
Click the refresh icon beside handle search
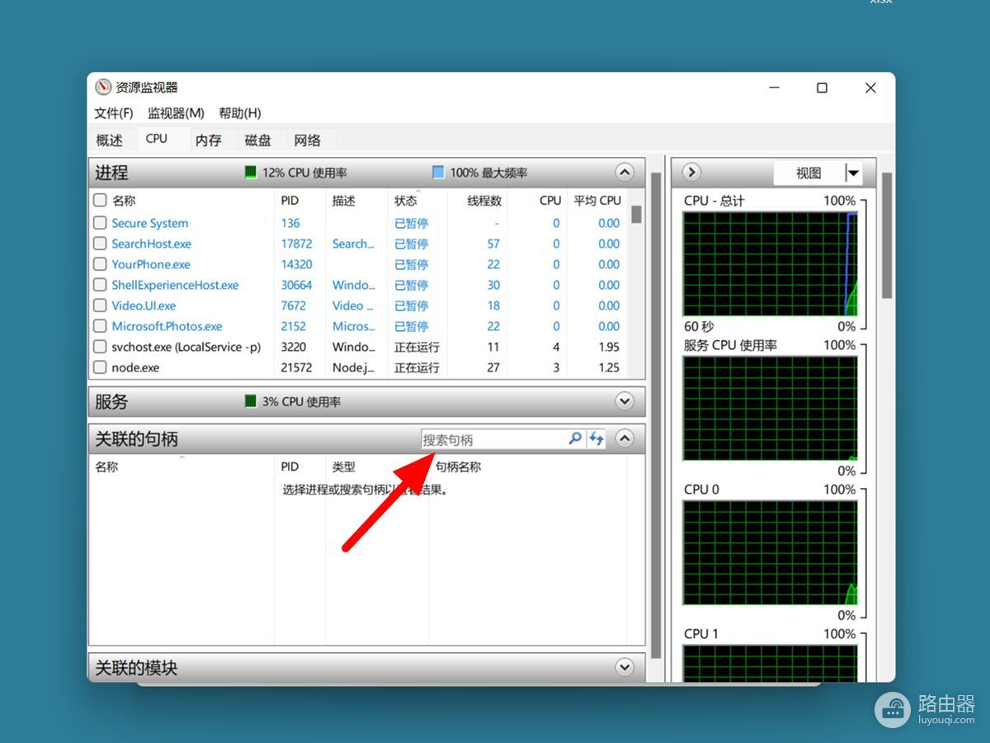coord(596,439)
